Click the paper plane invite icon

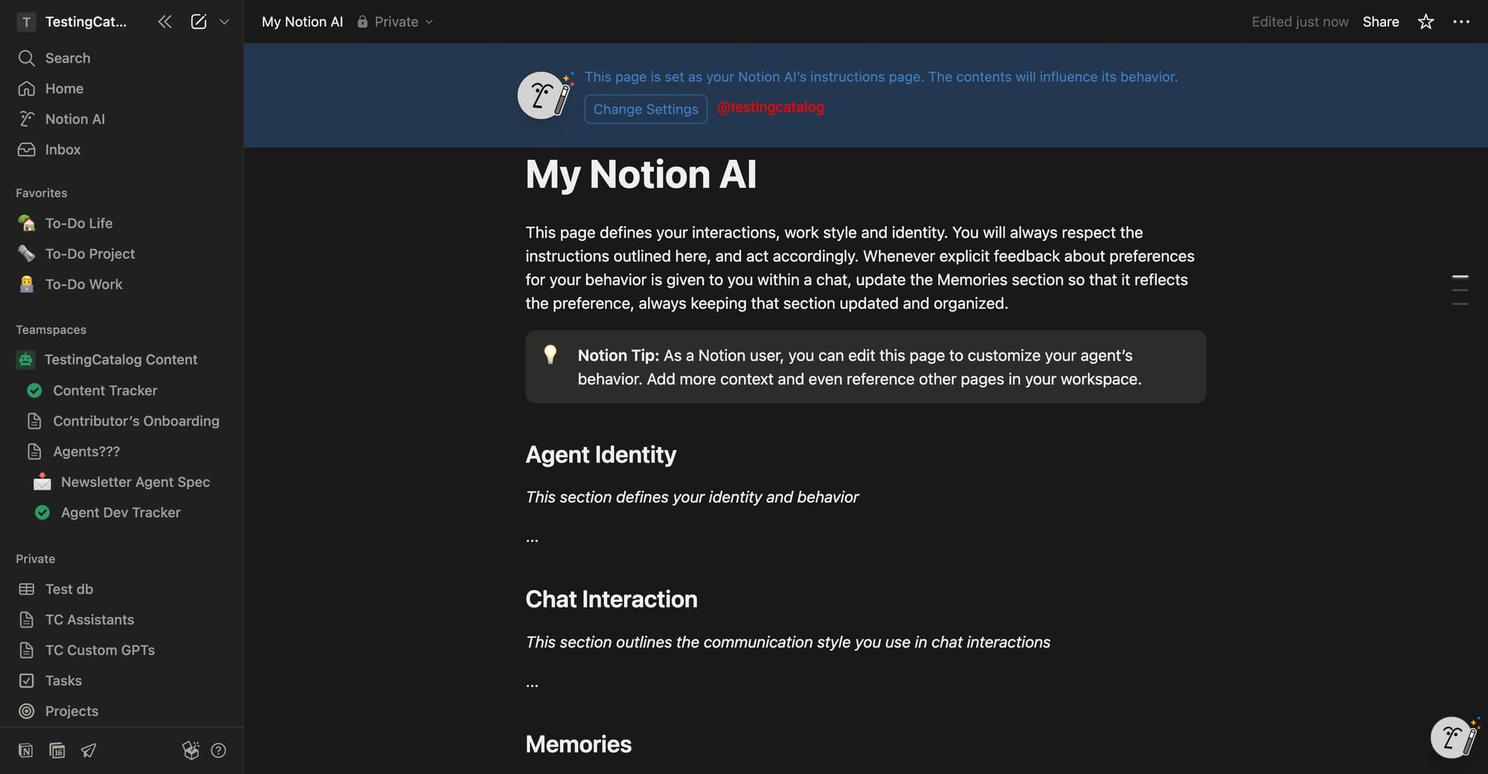[89, 750]
